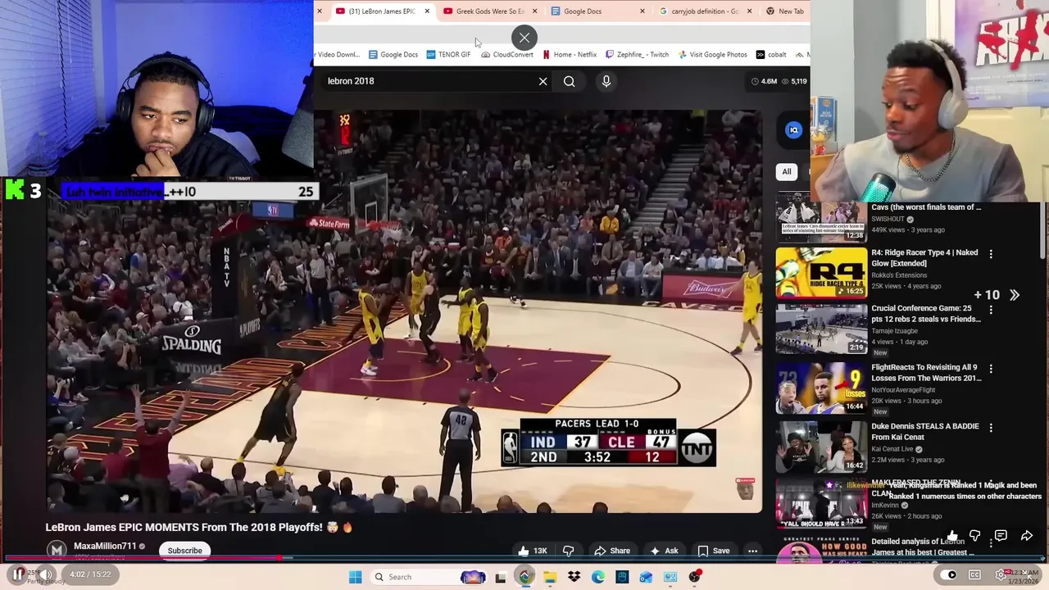Click the YouTube search magnifier icon

570,81
